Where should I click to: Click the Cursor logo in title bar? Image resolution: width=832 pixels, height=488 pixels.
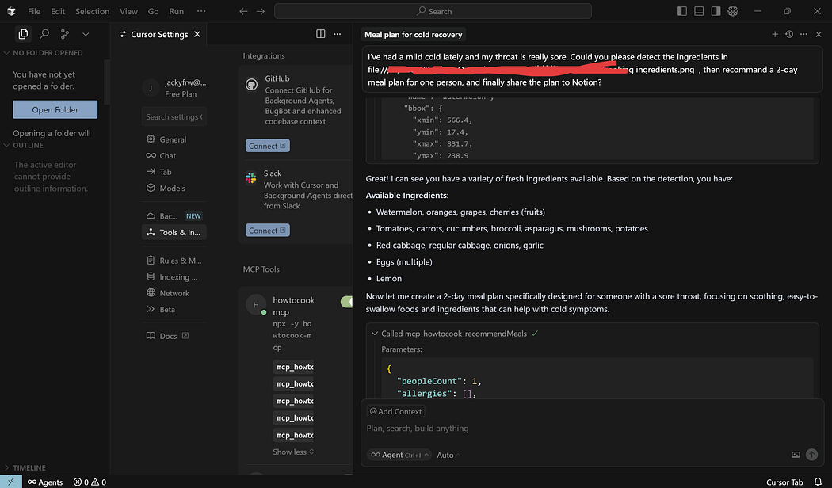(11, 11)
